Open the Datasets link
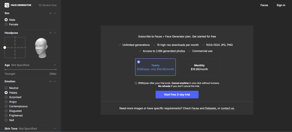 (211, 108)
